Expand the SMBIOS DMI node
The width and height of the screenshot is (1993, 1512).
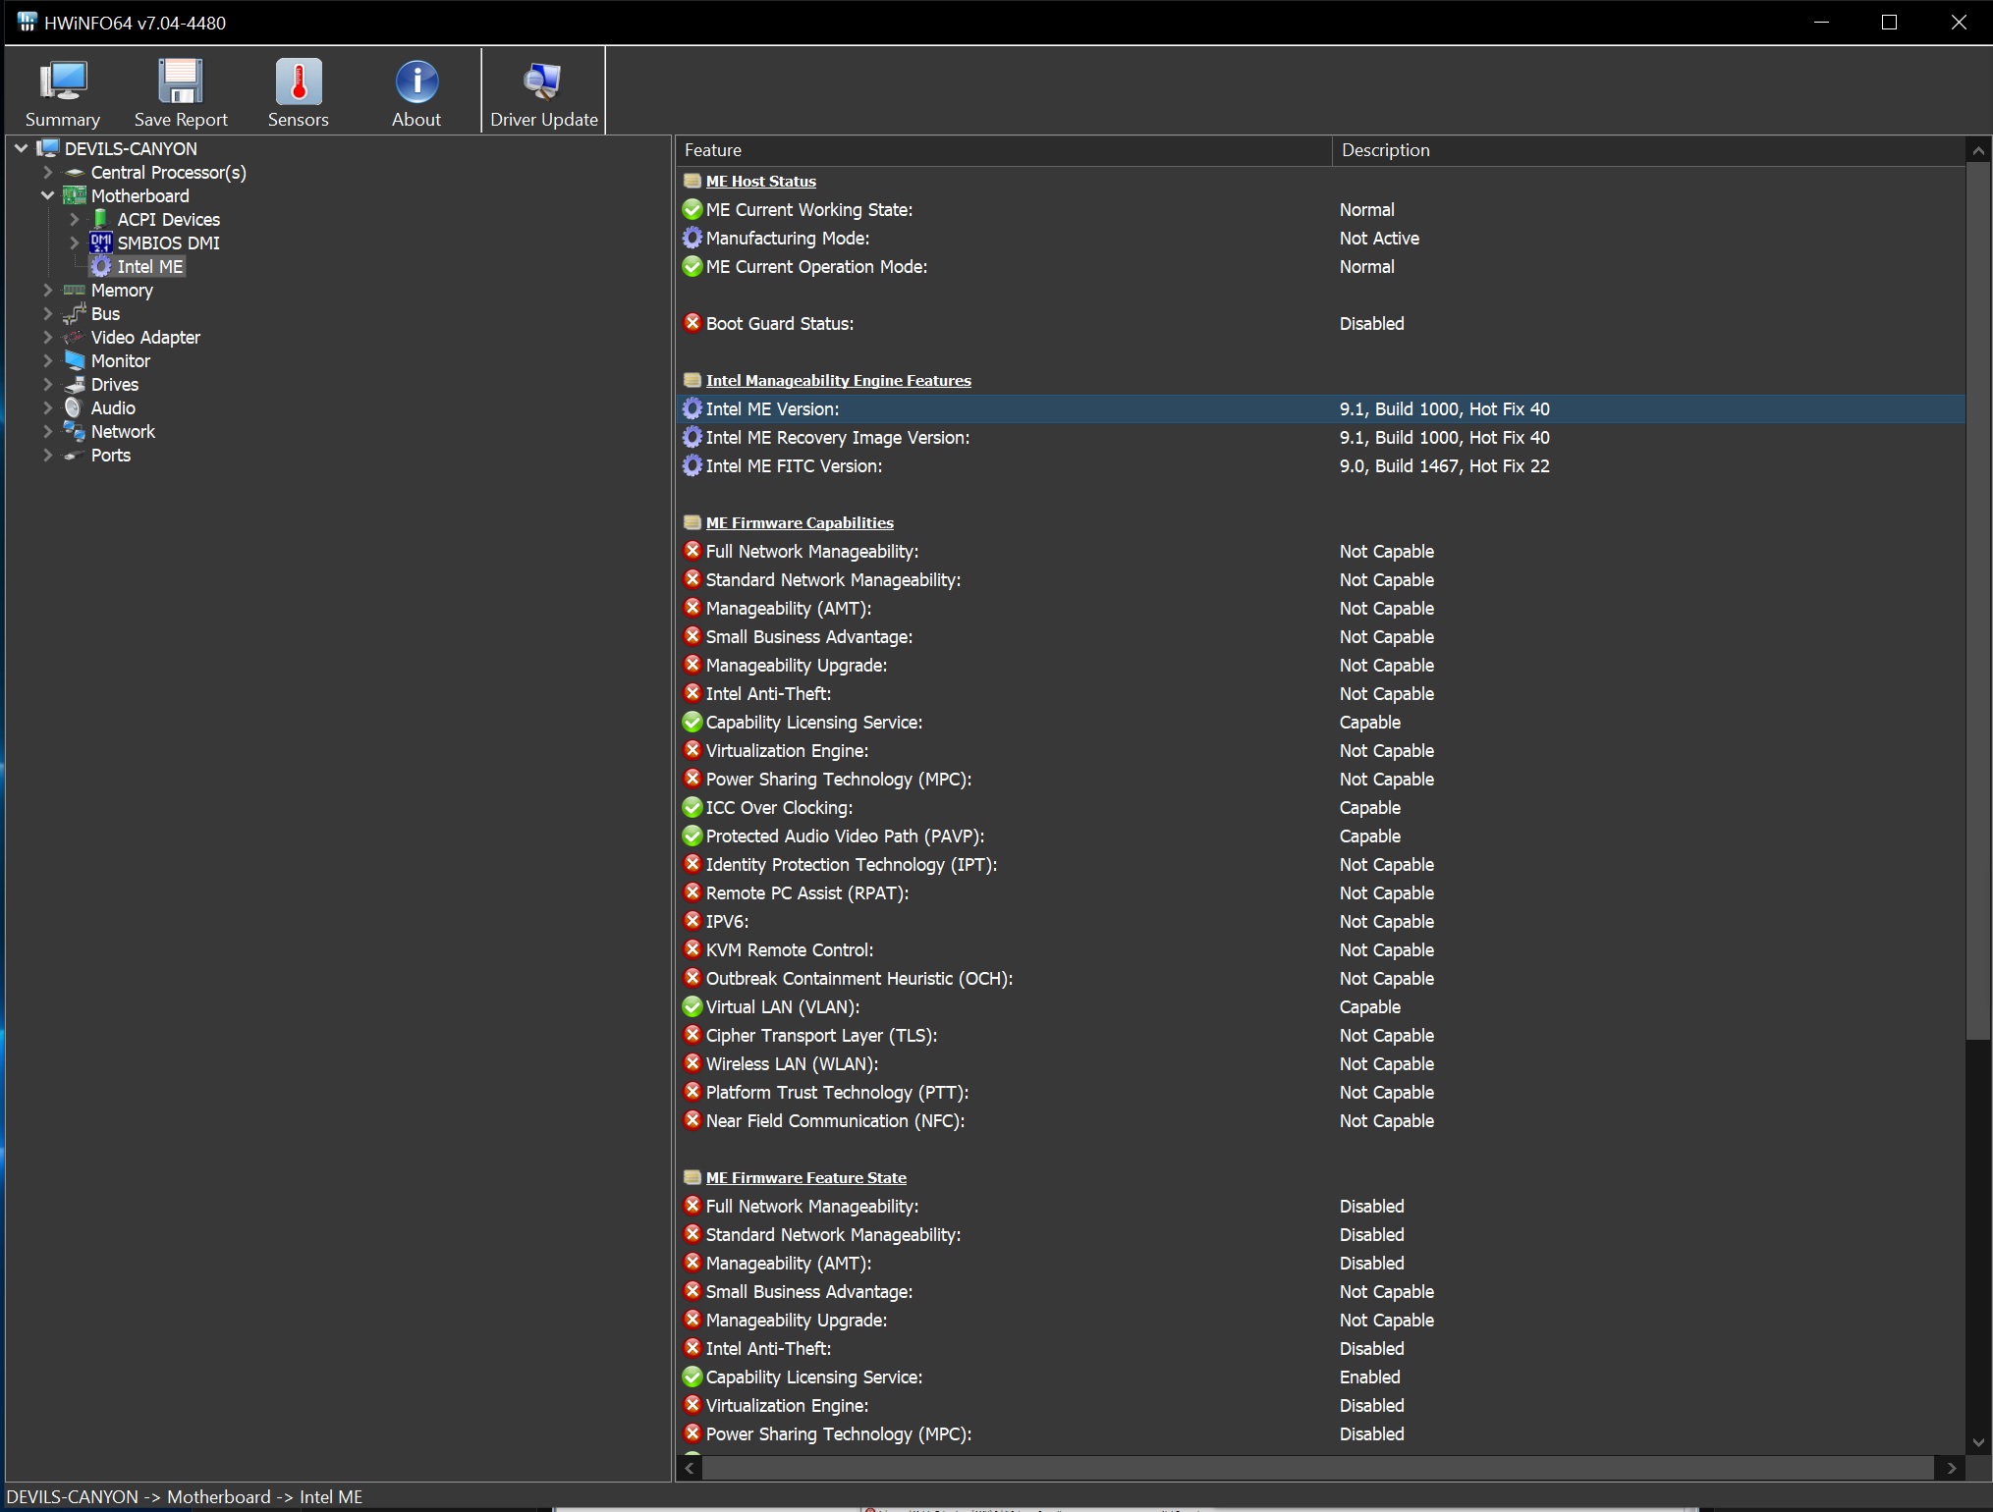click(x=74, y=243)
